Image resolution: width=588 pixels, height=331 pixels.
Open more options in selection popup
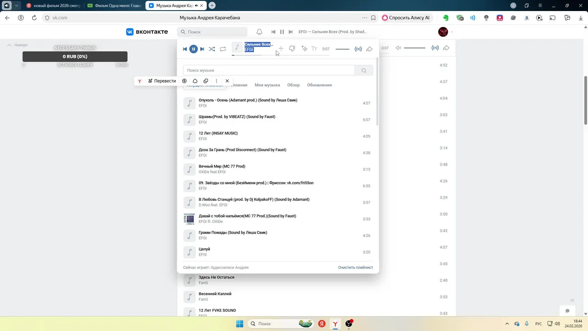(x=216, y=81)
